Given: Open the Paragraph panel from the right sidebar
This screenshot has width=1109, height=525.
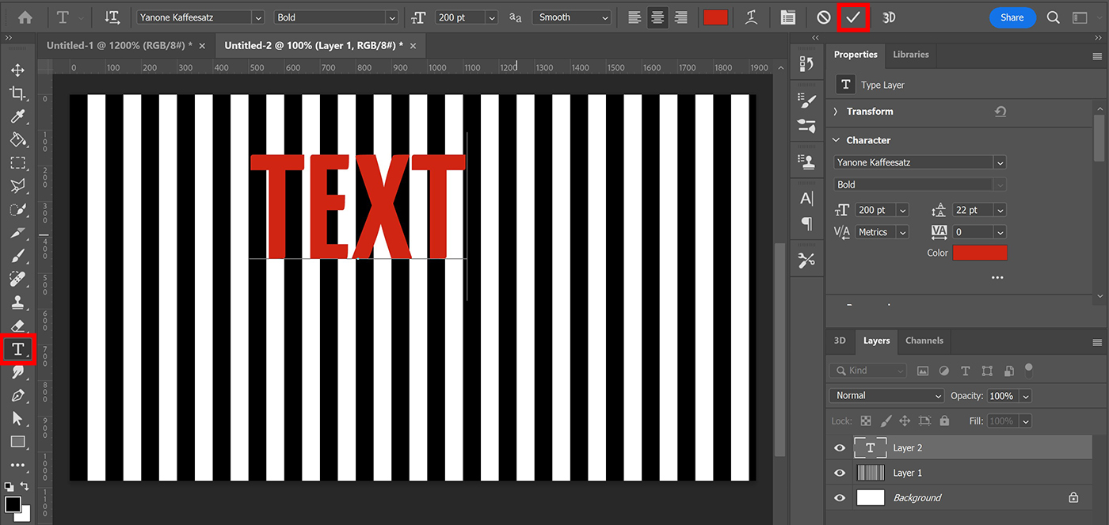Looking at the screenshot, I should coord(806,224).
